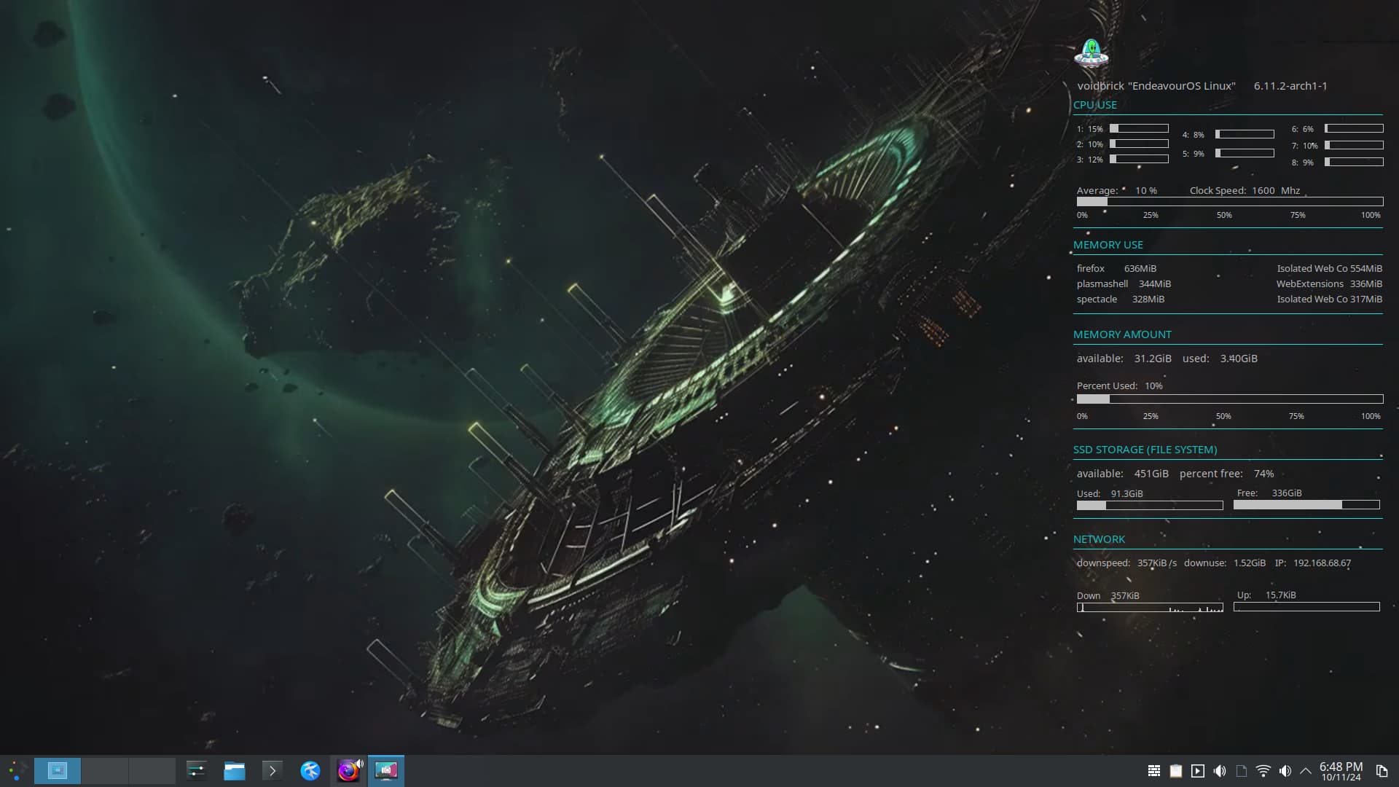The width and height of the screenshot is (1399, 787).
Task: Click the volume icon right of Wi-Fi
Action: (x=1285, y=771)
